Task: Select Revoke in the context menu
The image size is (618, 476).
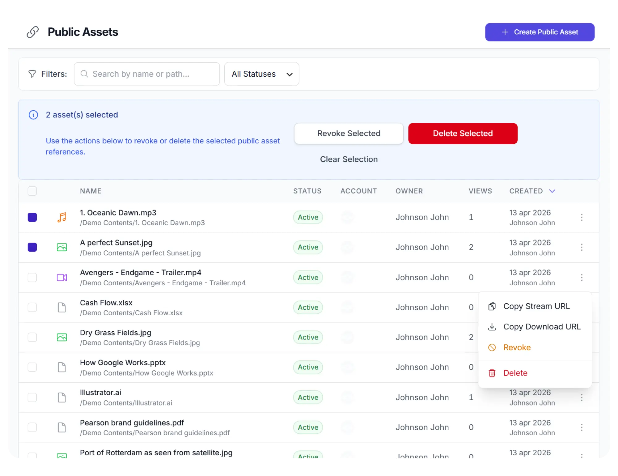Action: click(x=535, y=347)
